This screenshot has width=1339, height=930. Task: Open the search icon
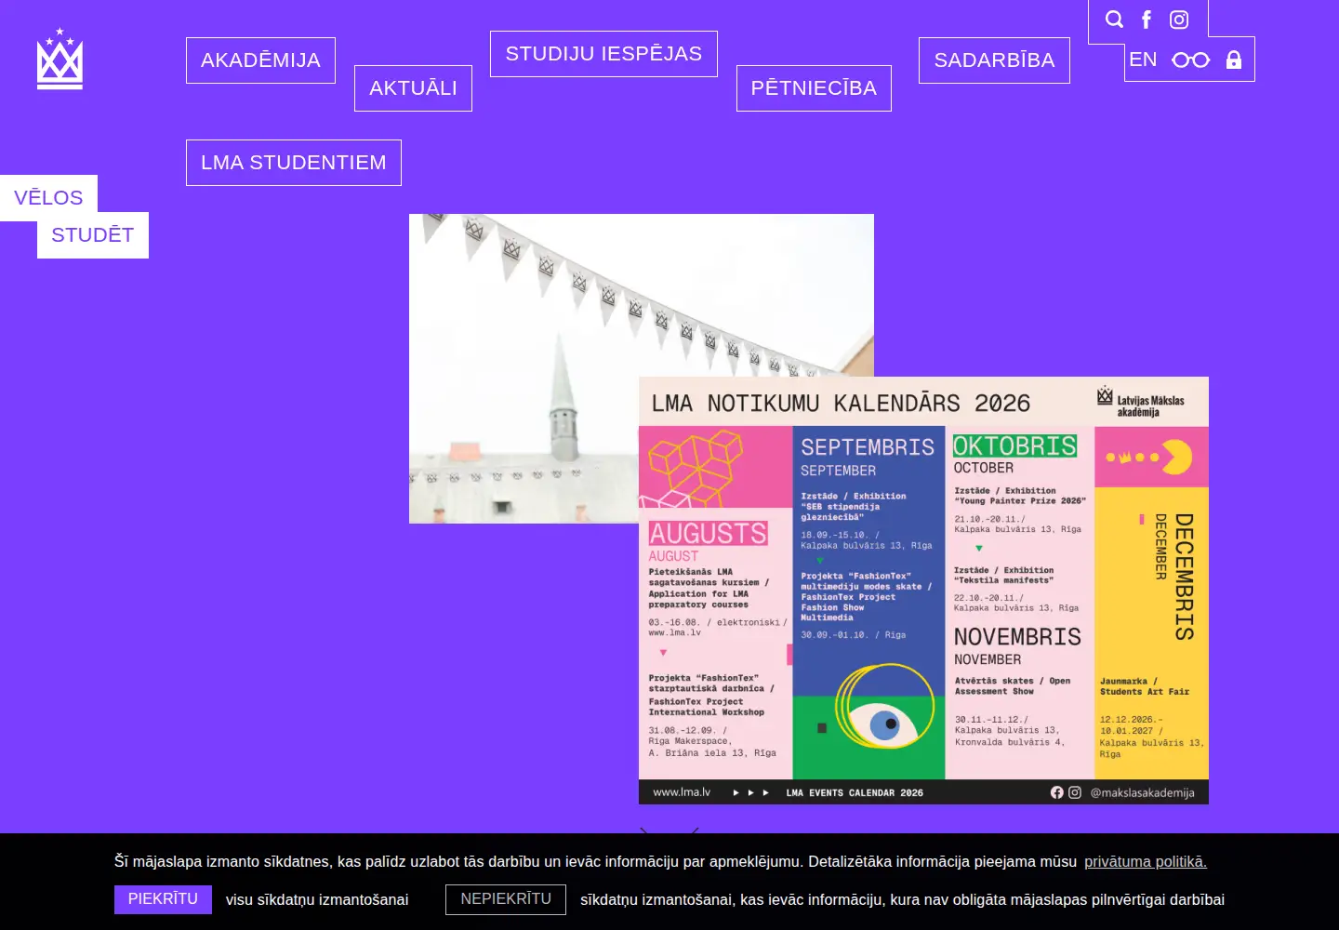tap(1114, 20)
